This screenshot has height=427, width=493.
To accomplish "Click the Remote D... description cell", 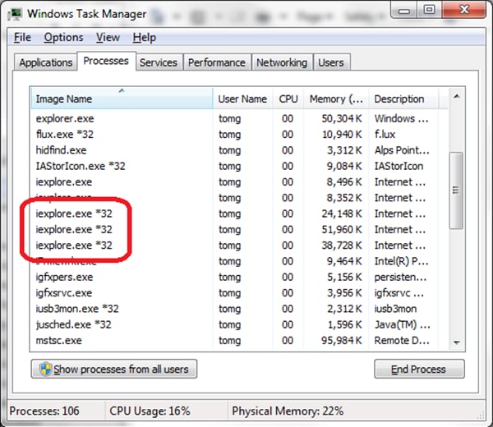I will pyautogui.click(x=402, y=340).
